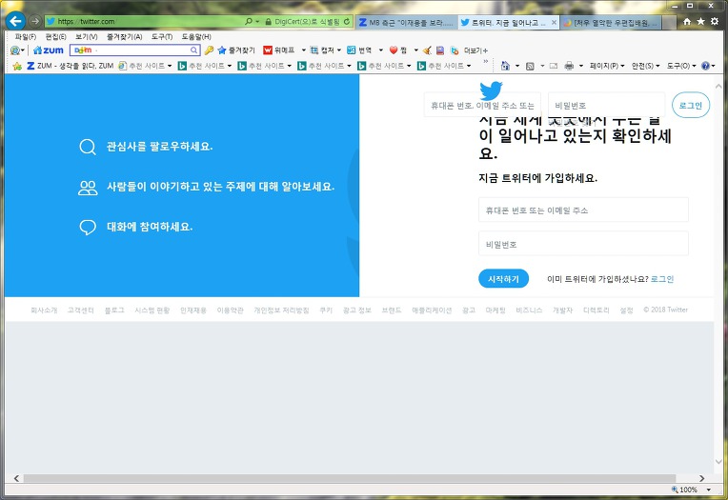The height and width of the screenshot is (500, 728).
Task: Click the globe icon left of zum toolbar
Action: point(15,50)
